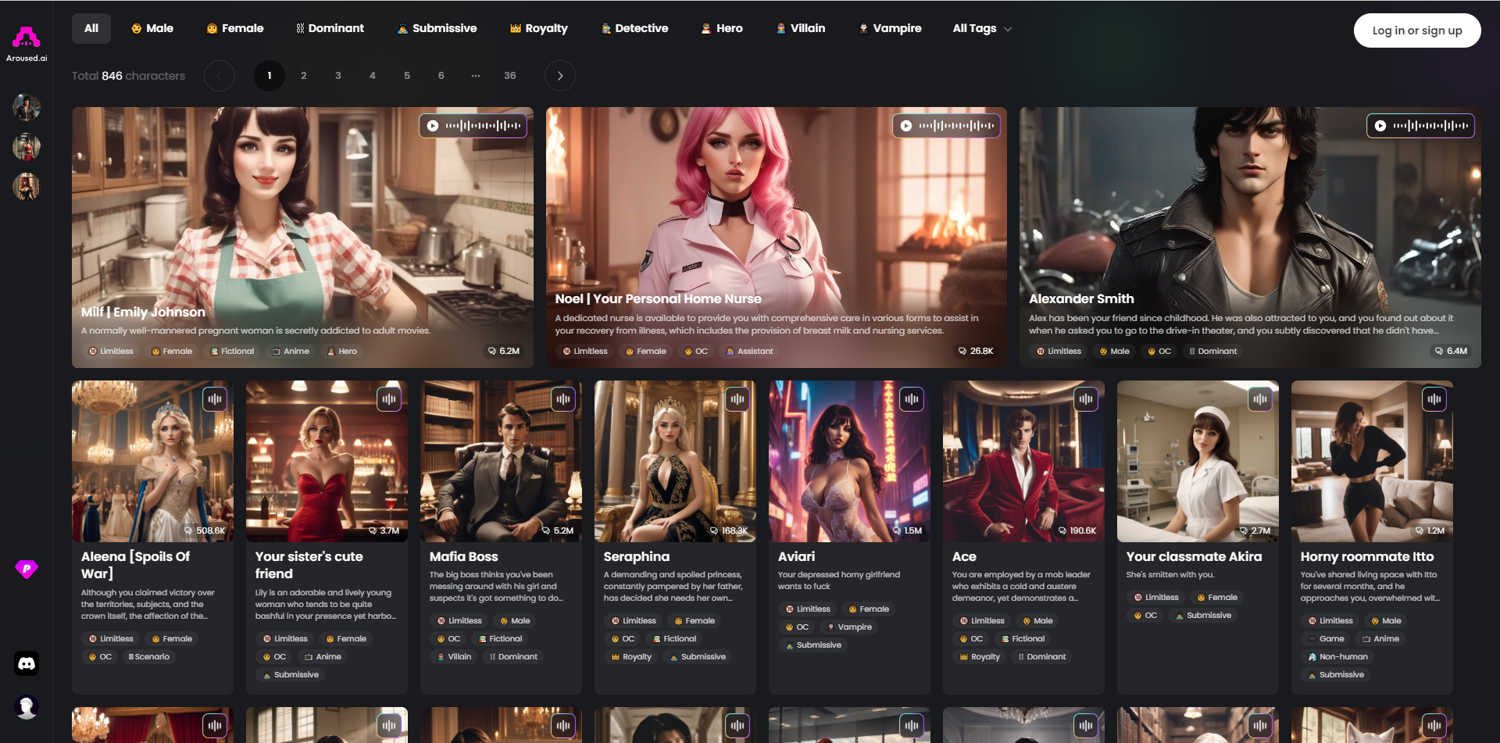Open the Your classmate Akira thumbnail
Image resolution: width=1500 pixels, height=743 pixels.
click(1197, 461)
